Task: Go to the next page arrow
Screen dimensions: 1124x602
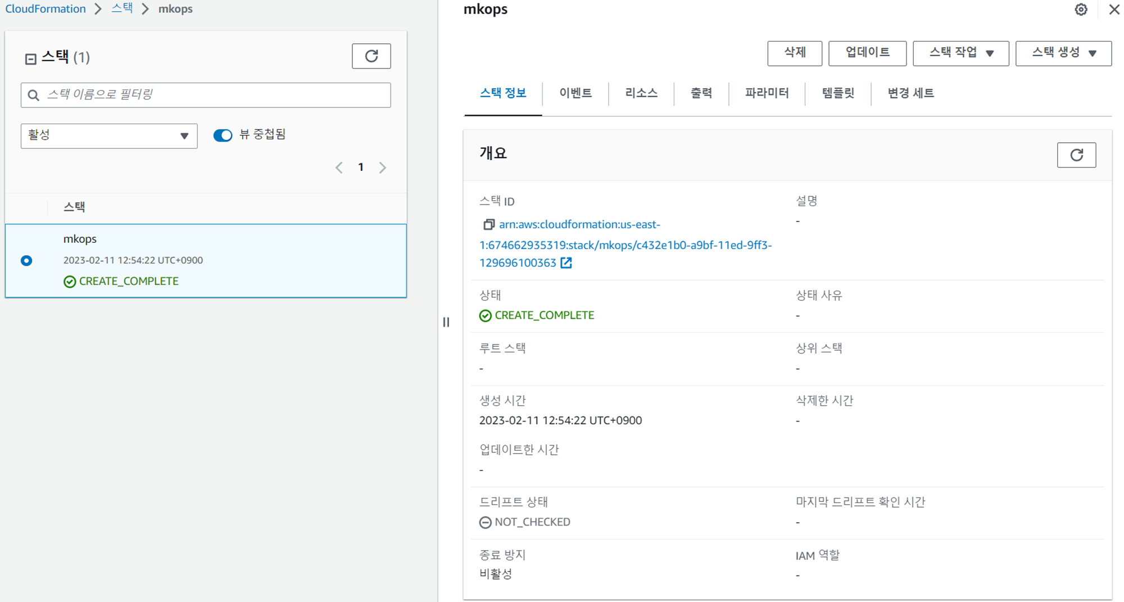Action: pyautogui.click(x=383, y=168)
